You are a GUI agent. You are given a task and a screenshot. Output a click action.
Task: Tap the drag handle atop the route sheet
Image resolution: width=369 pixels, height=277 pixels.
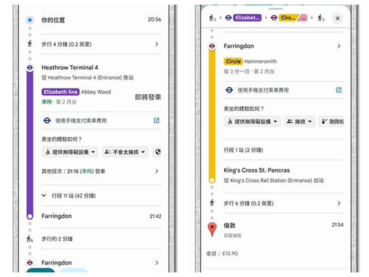coord(275,9)
